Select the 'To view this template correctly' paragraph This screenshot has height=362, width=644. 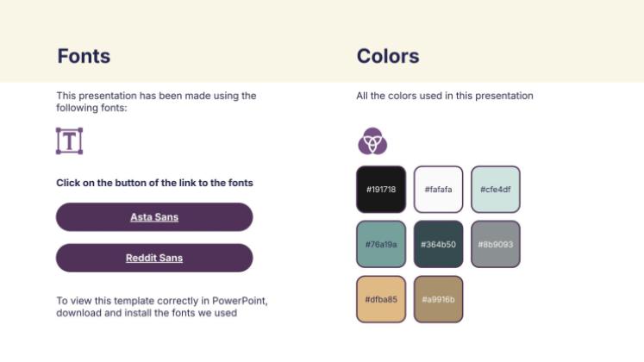tap(161, 307)
